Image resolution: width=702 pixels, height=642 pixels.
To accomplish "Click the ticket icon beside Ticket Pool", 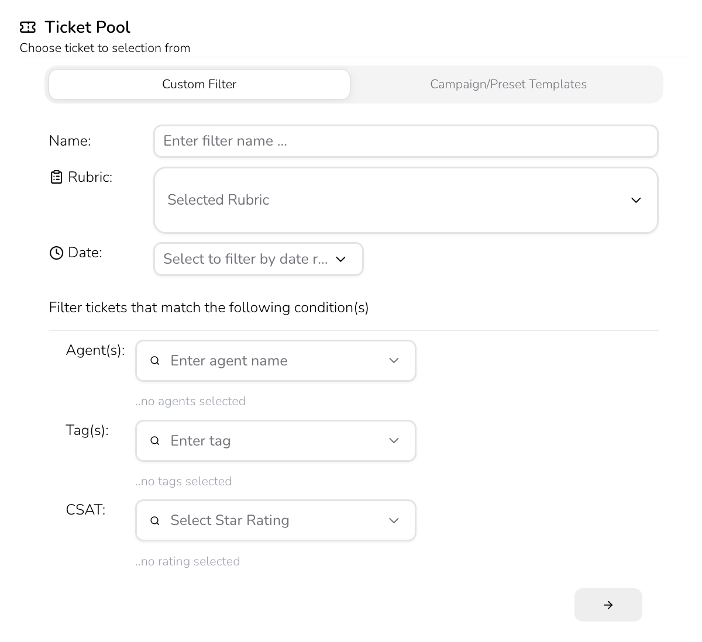I will click(x=27, y=27).
